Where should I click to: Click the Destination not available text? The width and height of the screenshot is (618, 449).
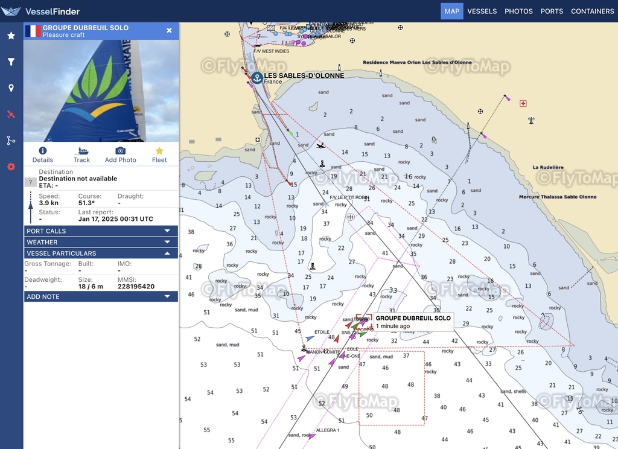[x=78, y=179]
